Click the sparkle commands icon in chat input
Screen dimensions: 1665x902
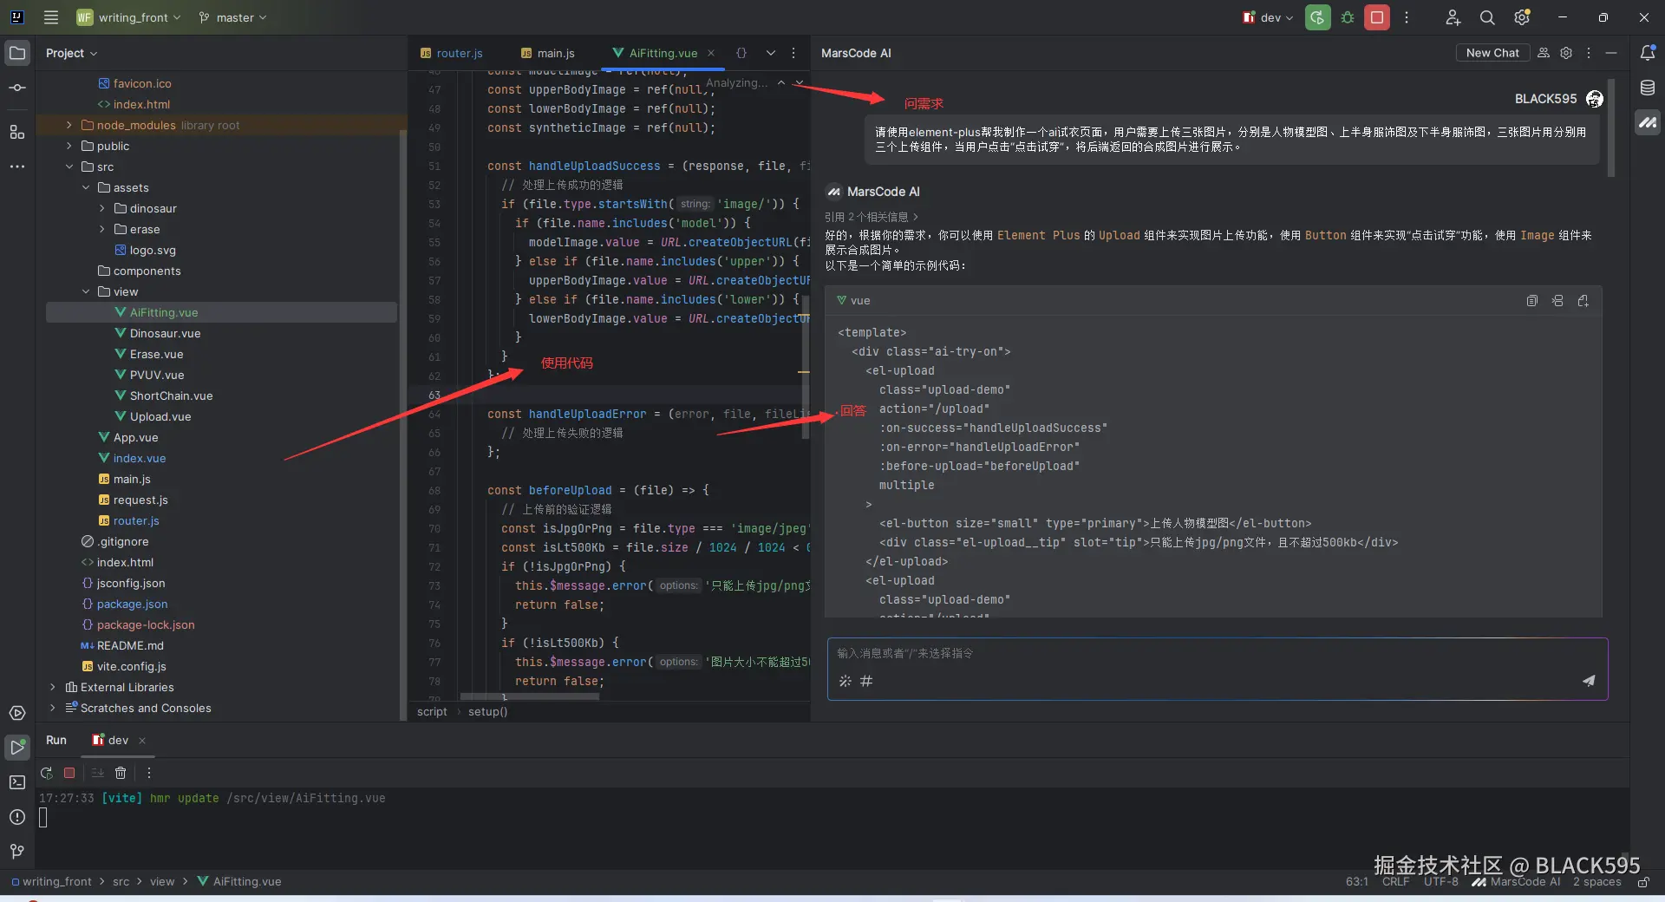coord(846,681)
